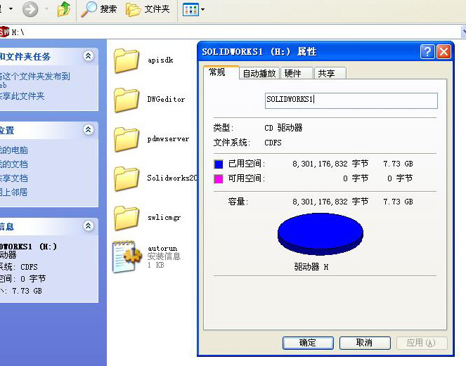Select the Solidworks20 folder icon

click(127, 178)
